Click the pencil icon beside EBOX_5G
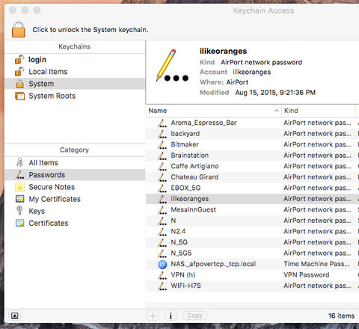This screenshot has height=329, width=359. 162,188
